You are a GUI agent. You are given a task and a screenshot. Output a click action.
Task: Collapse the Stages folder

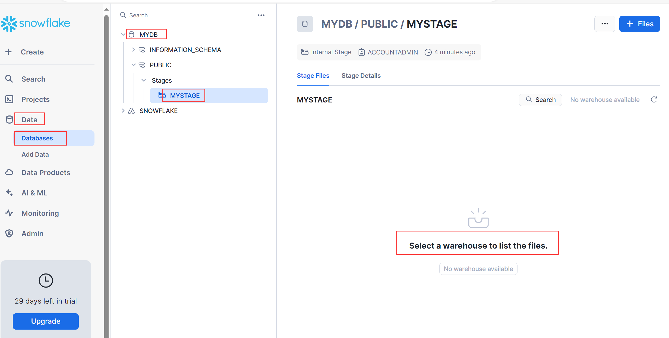click(x=144, y=80)
